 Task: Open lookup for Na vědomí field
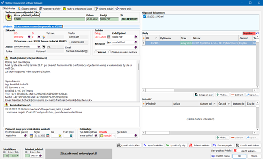[x=135, y=135]
